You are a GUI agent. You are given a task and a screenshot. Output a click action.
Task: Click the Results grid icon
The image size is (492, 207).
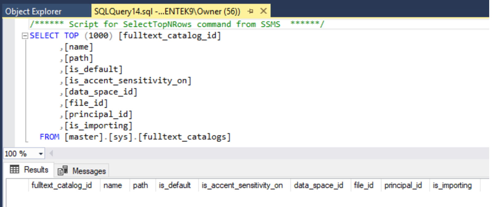pyautogui.click(x=14, y=169)
